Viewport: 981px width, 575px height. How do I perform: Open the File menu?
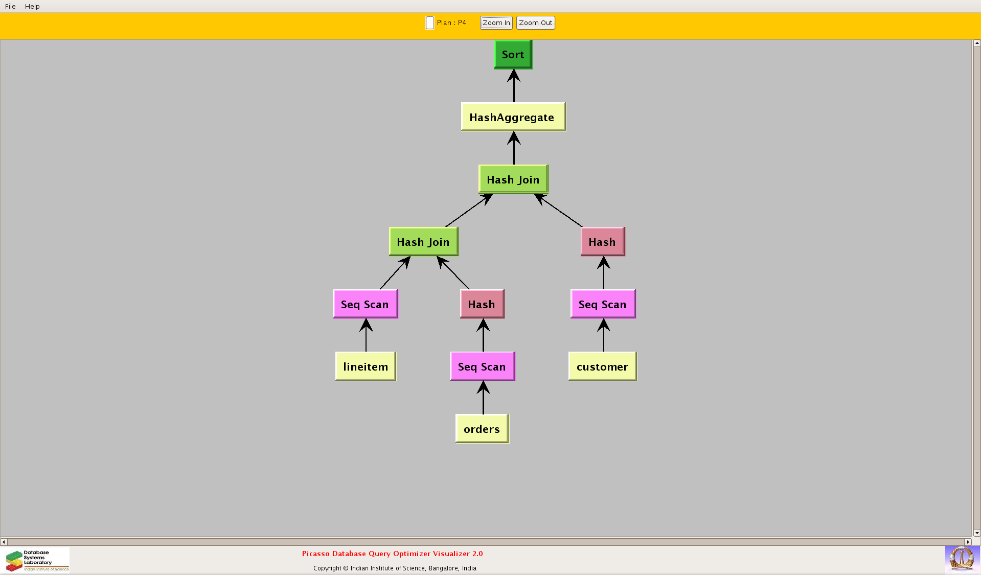[10, 6]
